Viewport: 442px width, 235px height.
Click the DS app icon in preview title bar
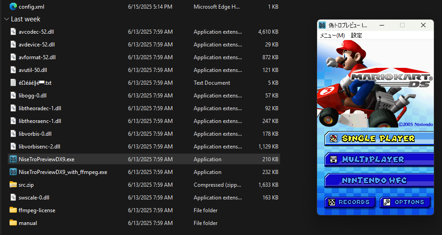tap(322, 25)
